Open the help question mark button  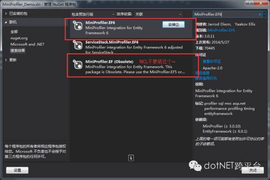point(249,3)
